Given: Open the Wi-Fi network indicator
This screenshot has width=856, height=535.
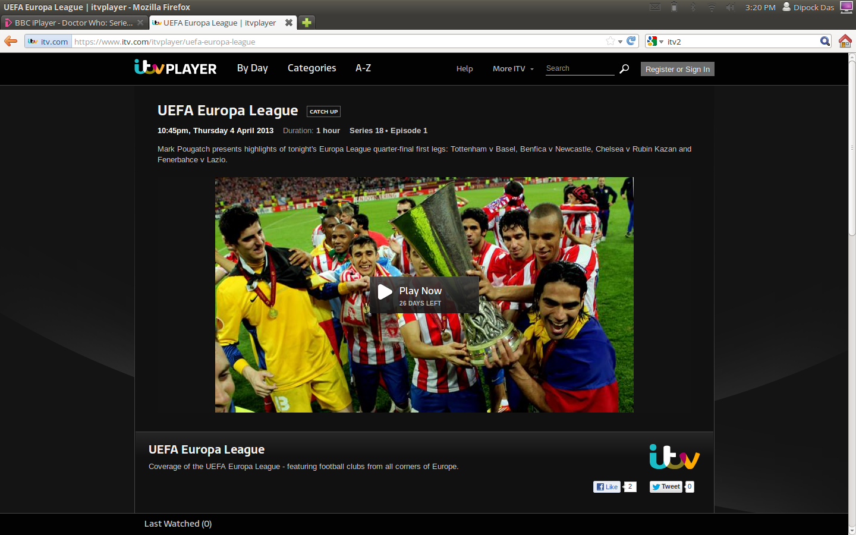Looking at the screenshot, I should [x=712, y=7].
